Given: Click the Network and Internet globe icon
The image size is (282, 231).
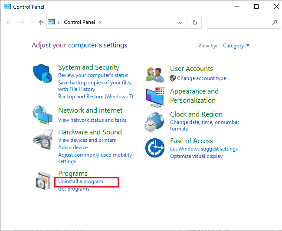Looking at the screenshot, I should pyautogui.click(x=43, y=115).
